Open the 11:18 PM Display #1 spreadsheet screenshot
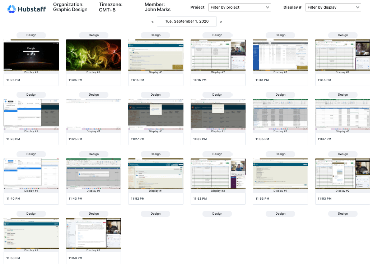Image resolution: width=373 pixels, height=272 pixels. pyautogui.click(x=280, y=54)
